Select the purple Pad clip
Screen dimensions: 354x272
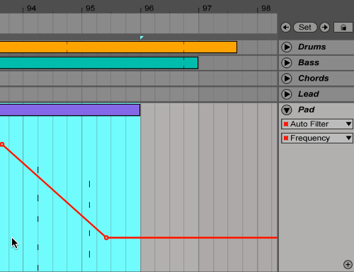pyautogui.click(x=70, y=110)
